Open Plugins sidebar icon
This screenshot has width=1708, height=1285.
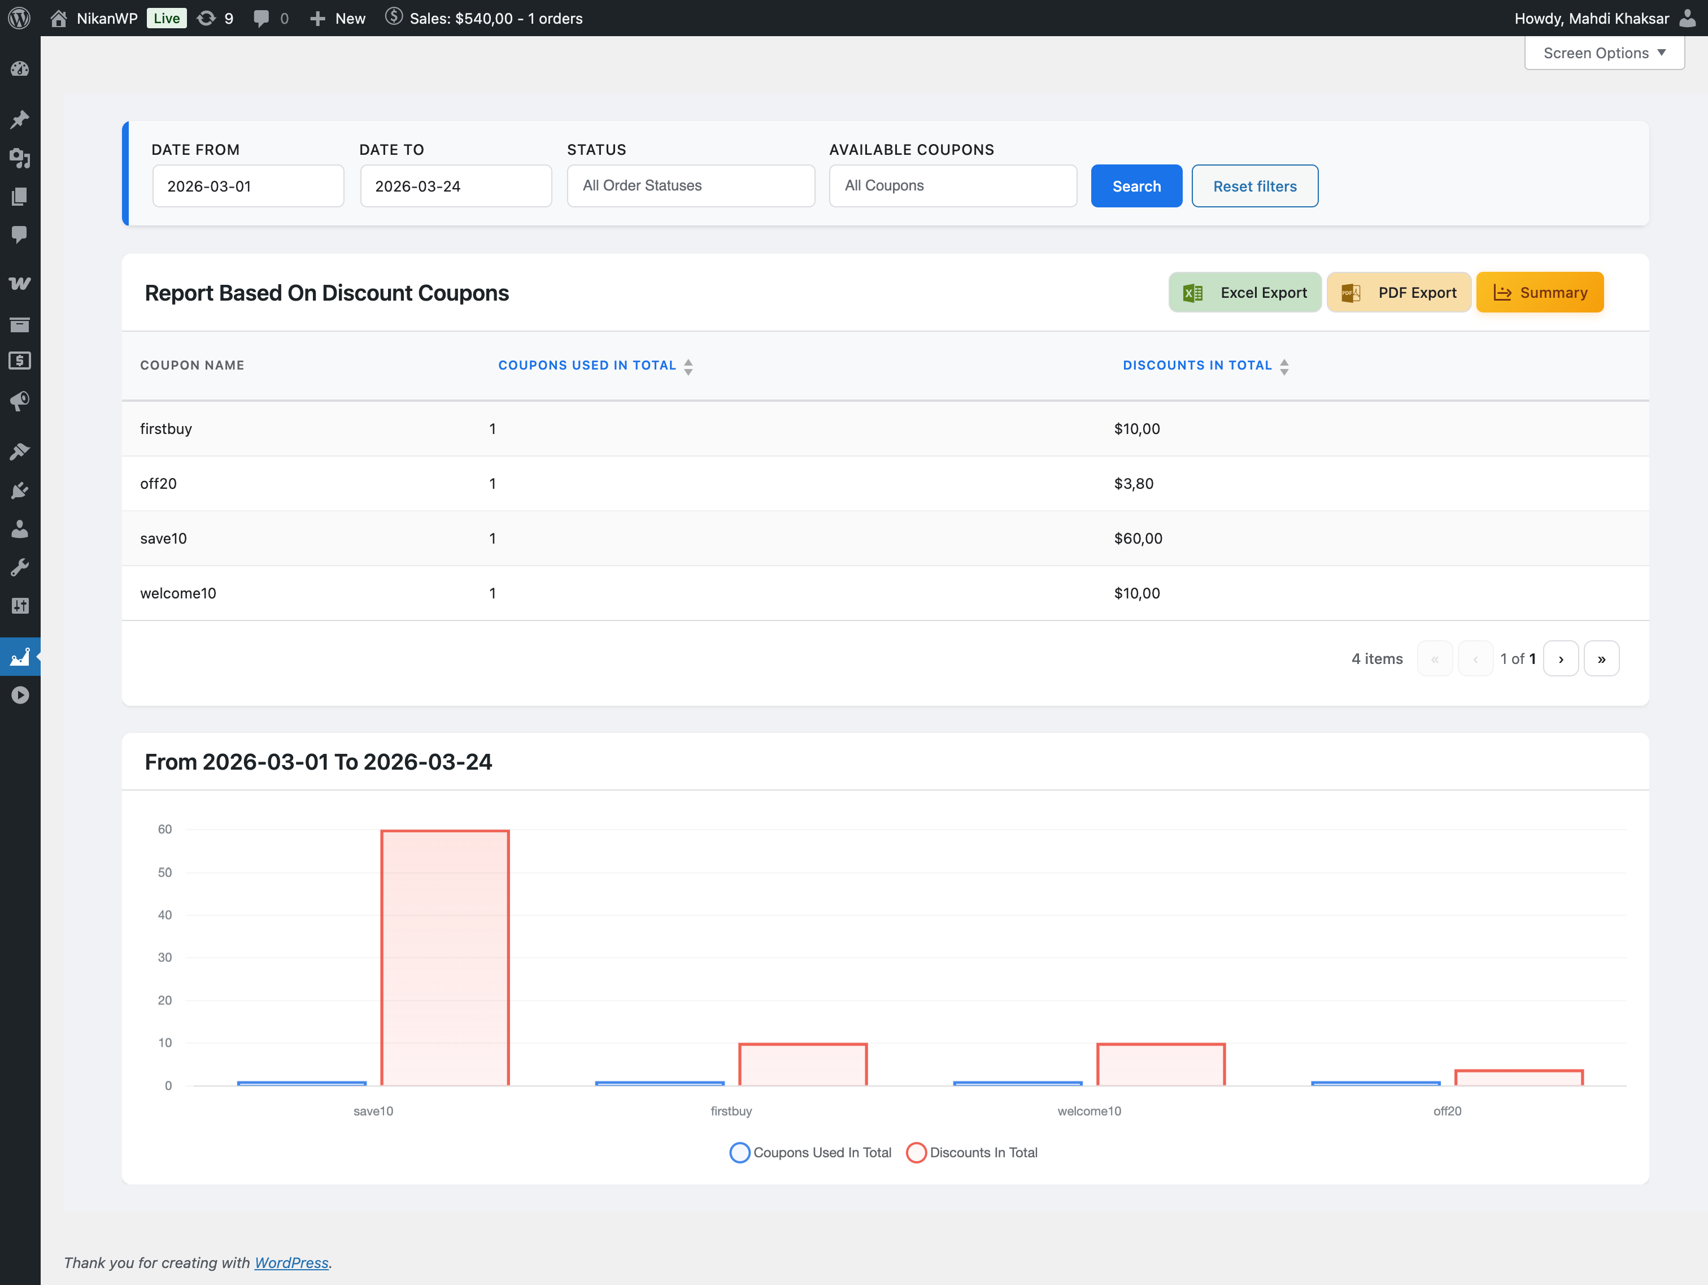click(x=20, y=490)
